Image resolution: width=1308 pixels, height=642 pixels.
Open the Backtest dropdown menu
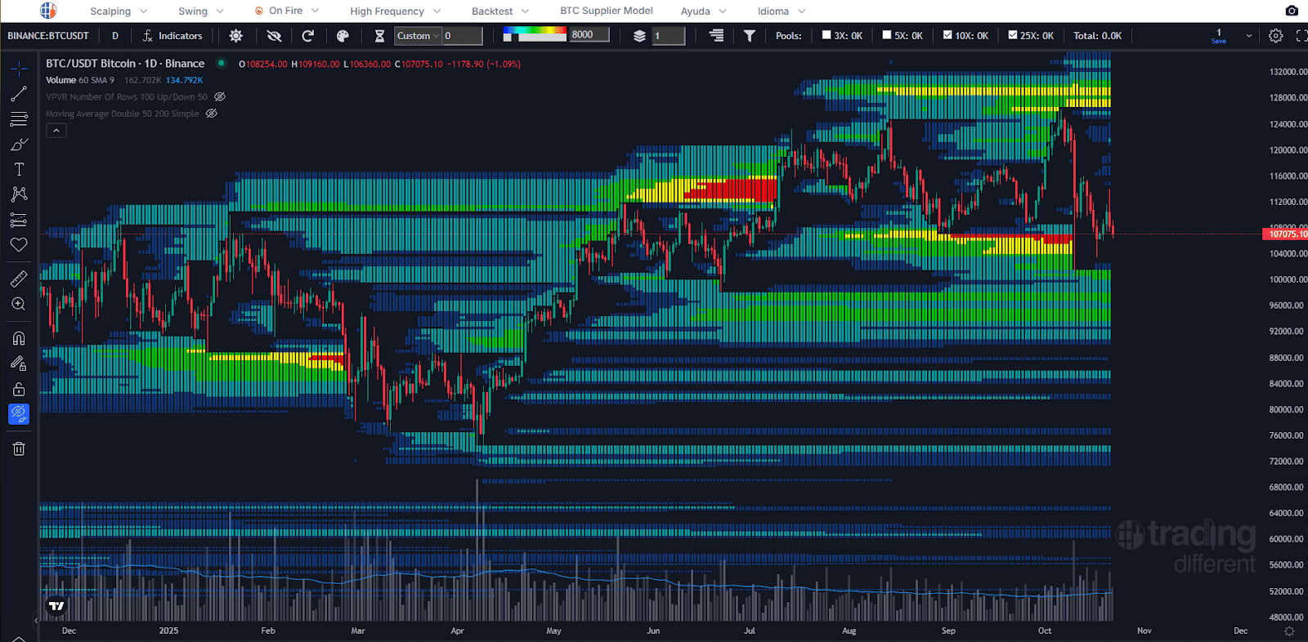tap(500, 11)
